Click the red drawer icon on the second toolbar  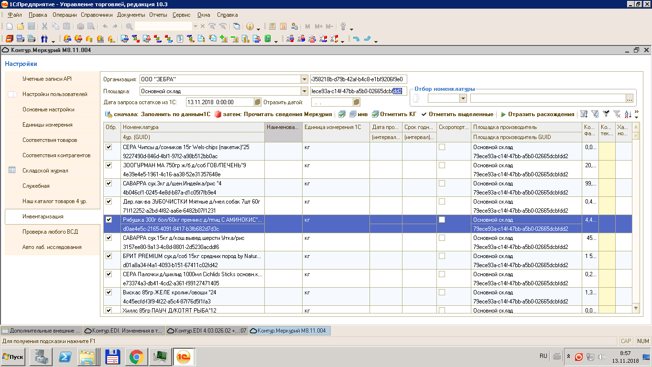[x=9, y=39]
